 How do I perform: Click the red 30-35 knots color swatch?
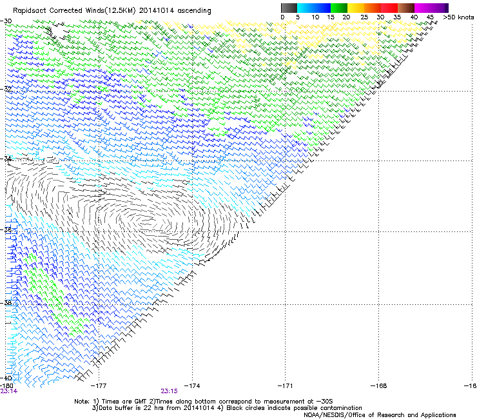pyautogui.click(x=389, y=8)
